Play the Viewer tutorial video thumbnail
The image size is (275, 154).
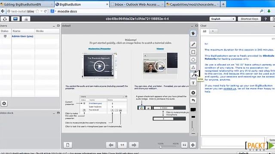[x=160, y=66]
